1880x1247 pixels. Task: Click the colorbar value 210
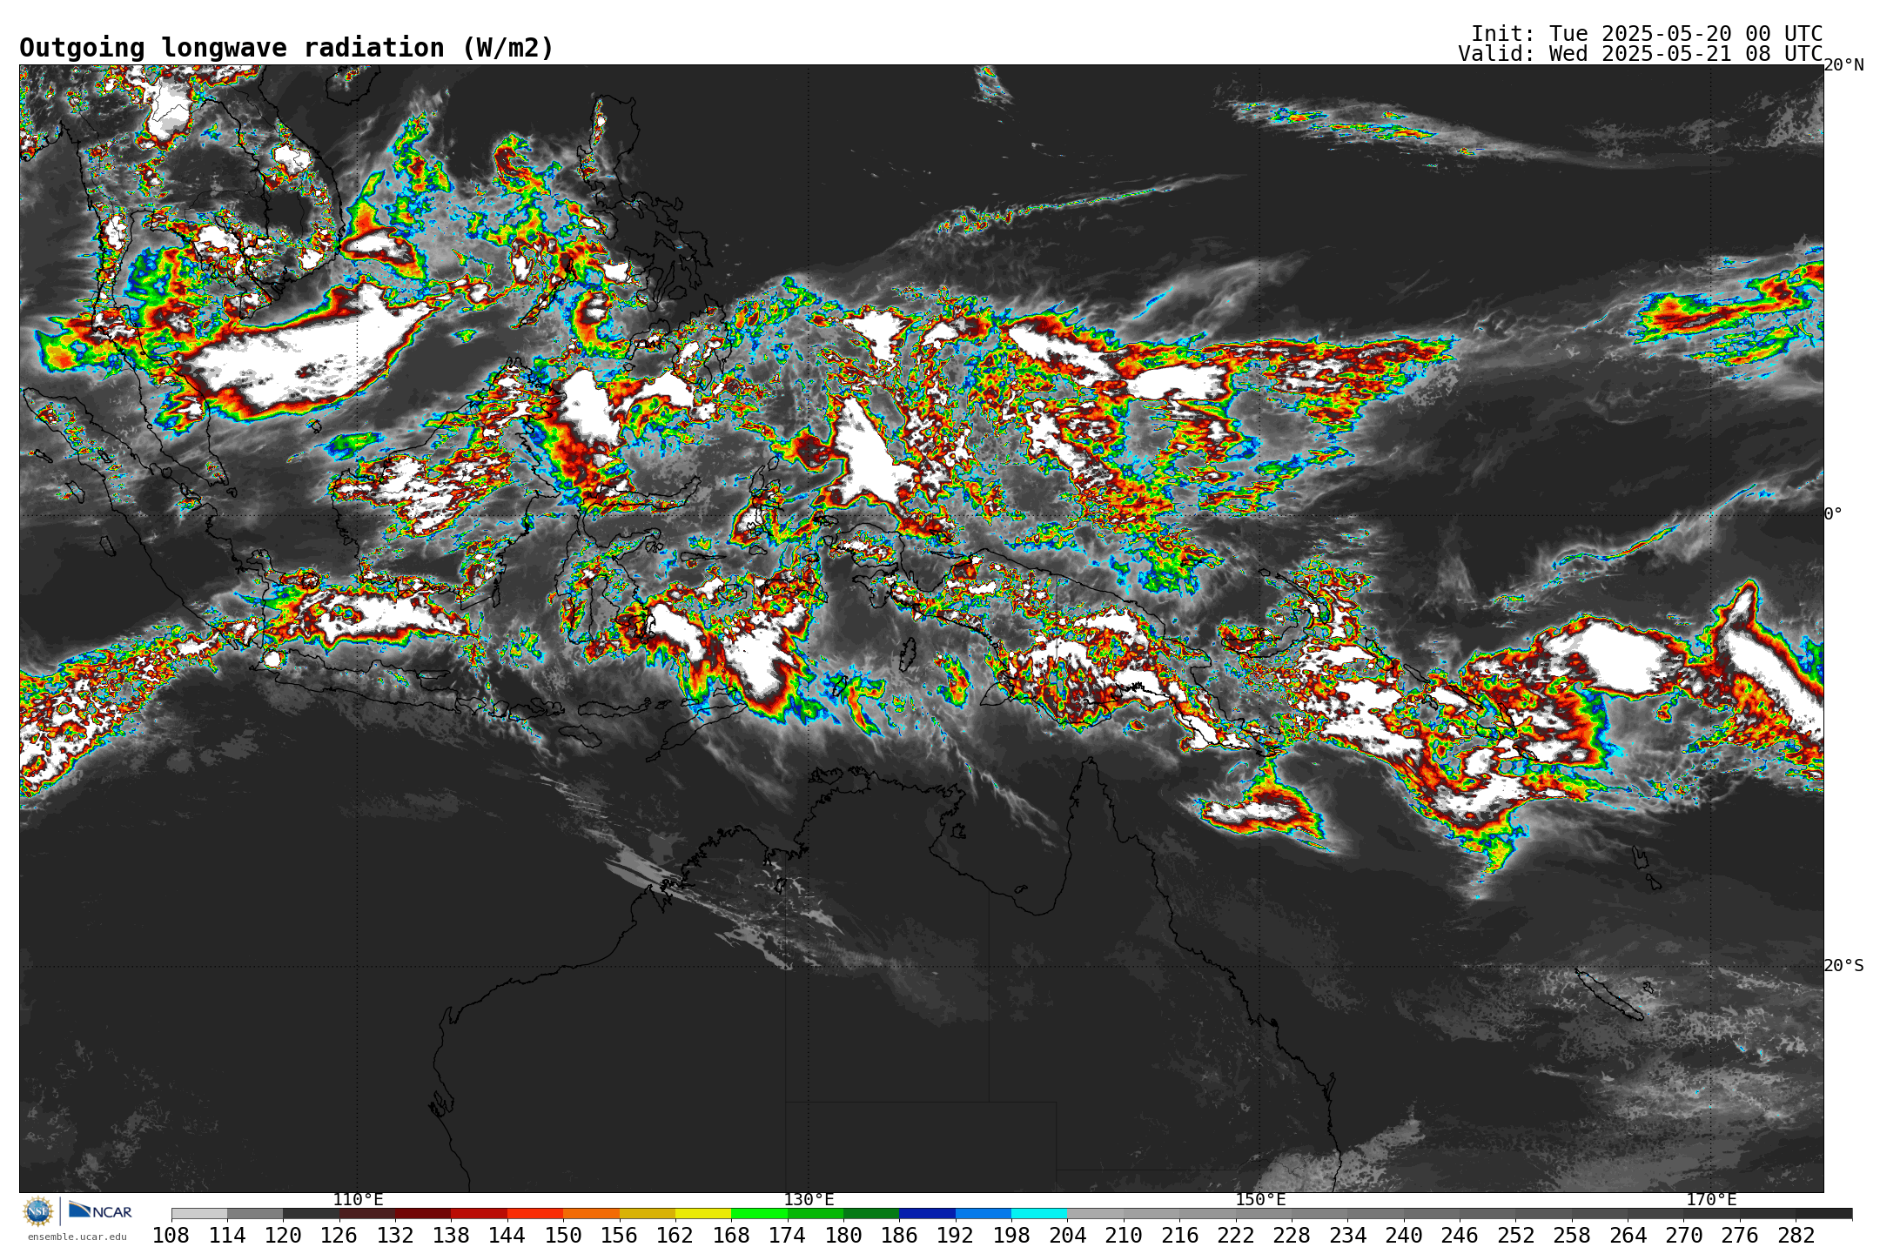1124,1236
